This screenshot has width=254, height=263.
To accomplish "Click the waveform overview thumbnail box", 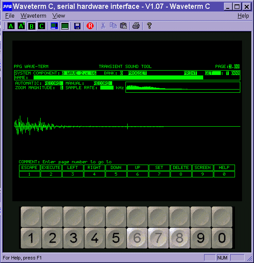I will [183, 87].
